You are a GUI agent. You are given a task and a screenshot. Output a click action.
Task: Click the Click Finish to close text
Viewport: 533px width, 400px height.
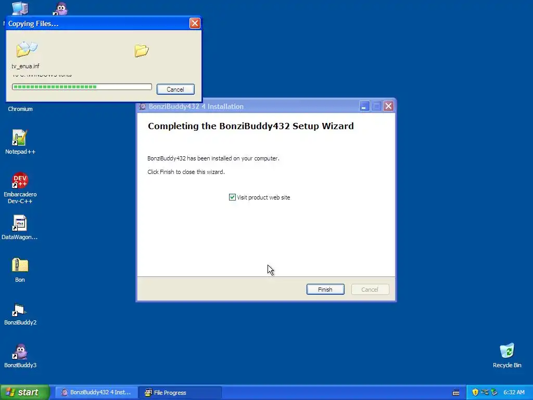[186, 172]
